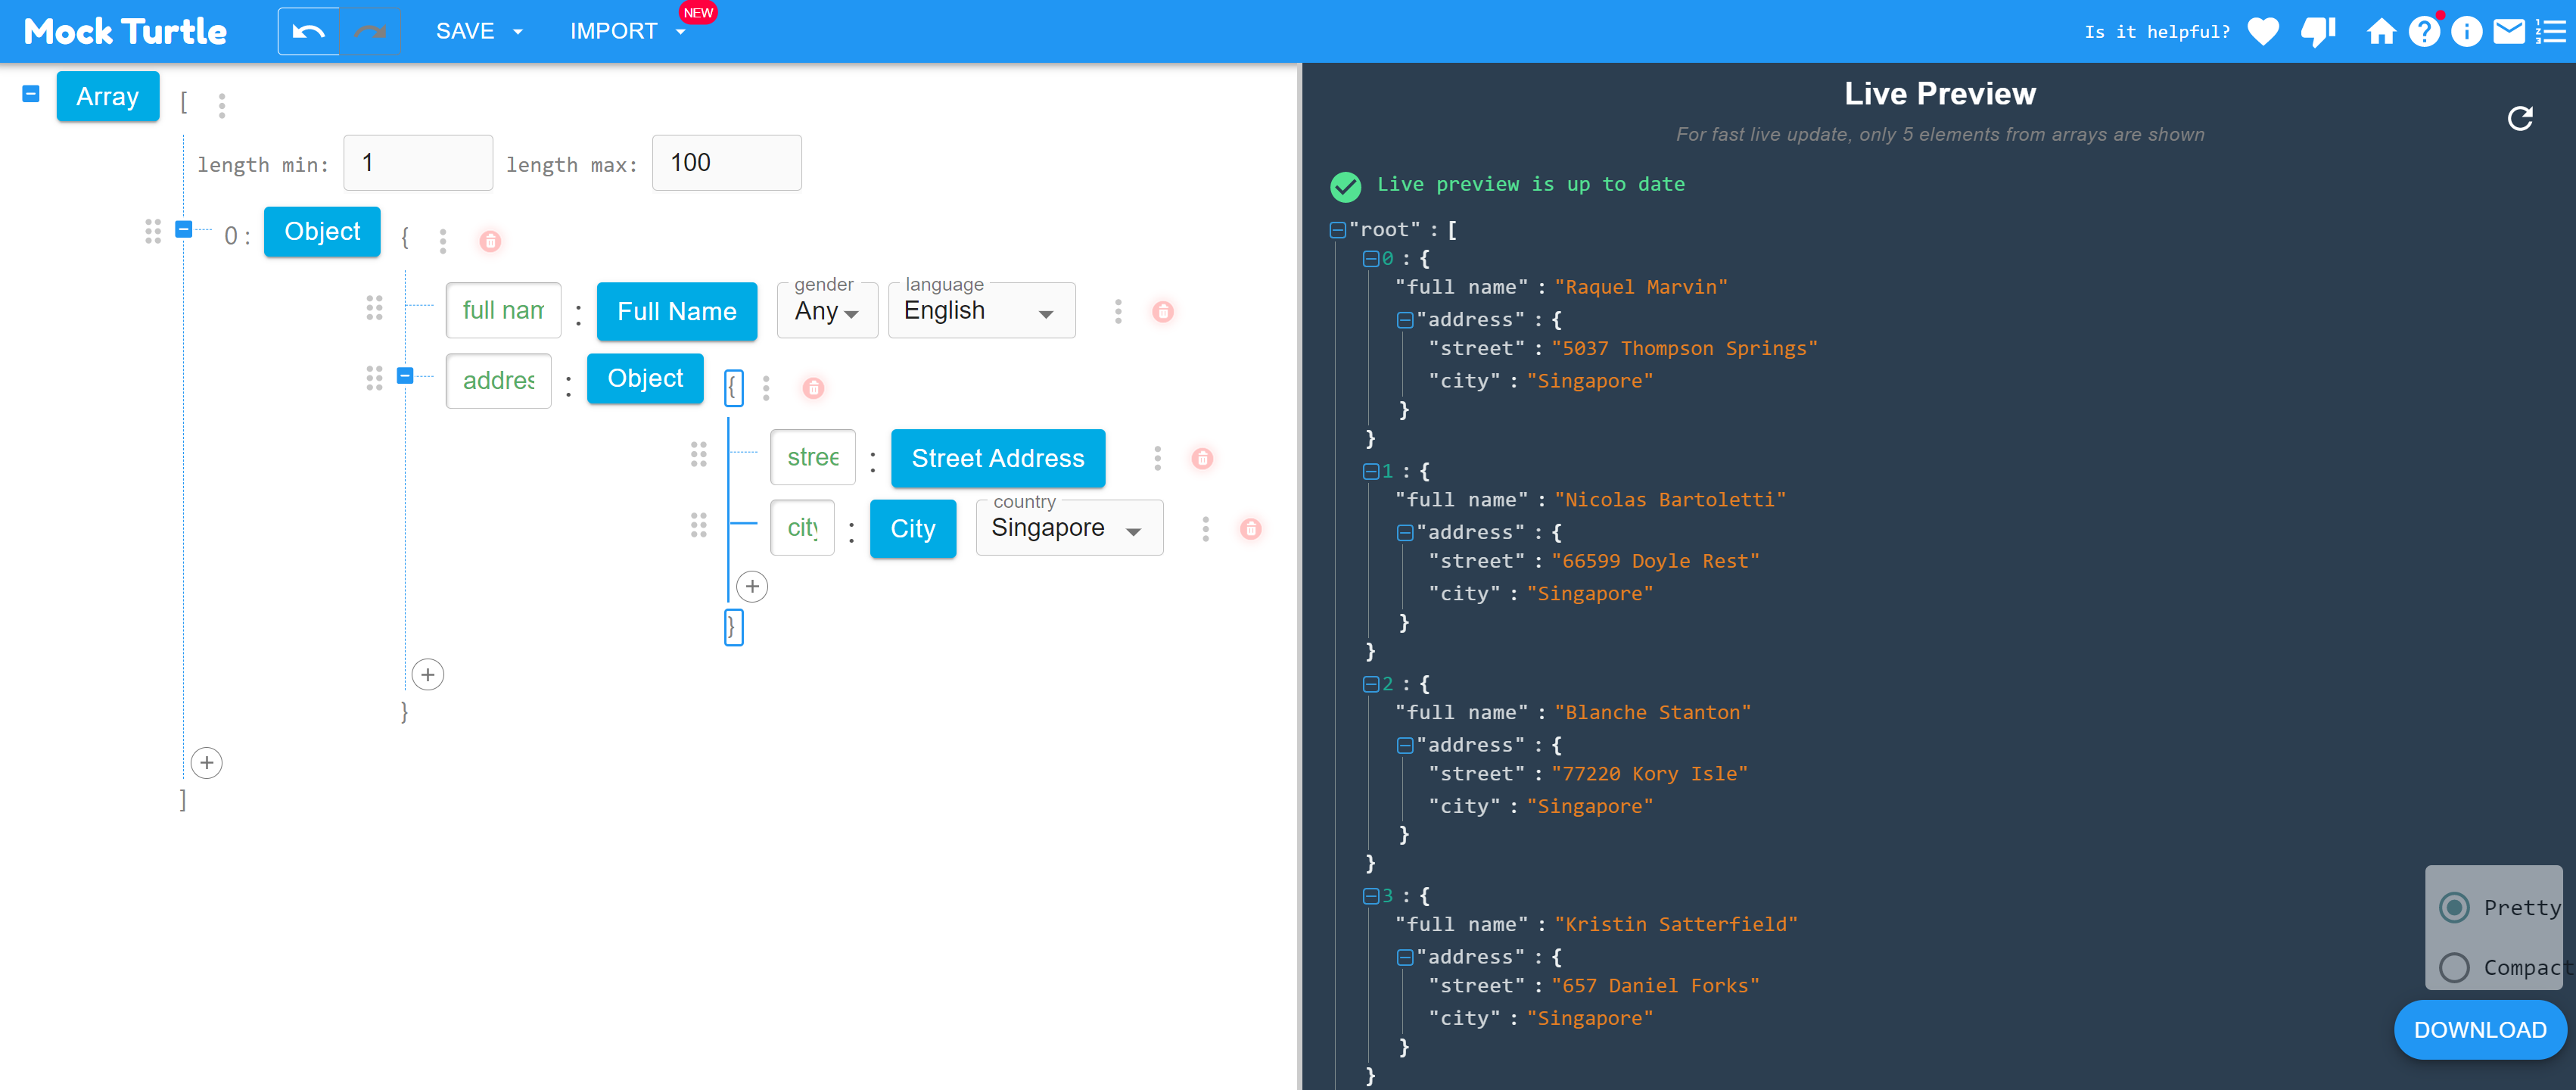The width and height of the screenshot is (2576, 1090).
Task: Add new field inside address object
Action: click(x=752, y=587)
